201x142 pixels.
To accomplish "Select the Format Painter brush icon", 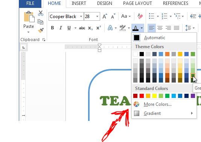I will 41,31.
